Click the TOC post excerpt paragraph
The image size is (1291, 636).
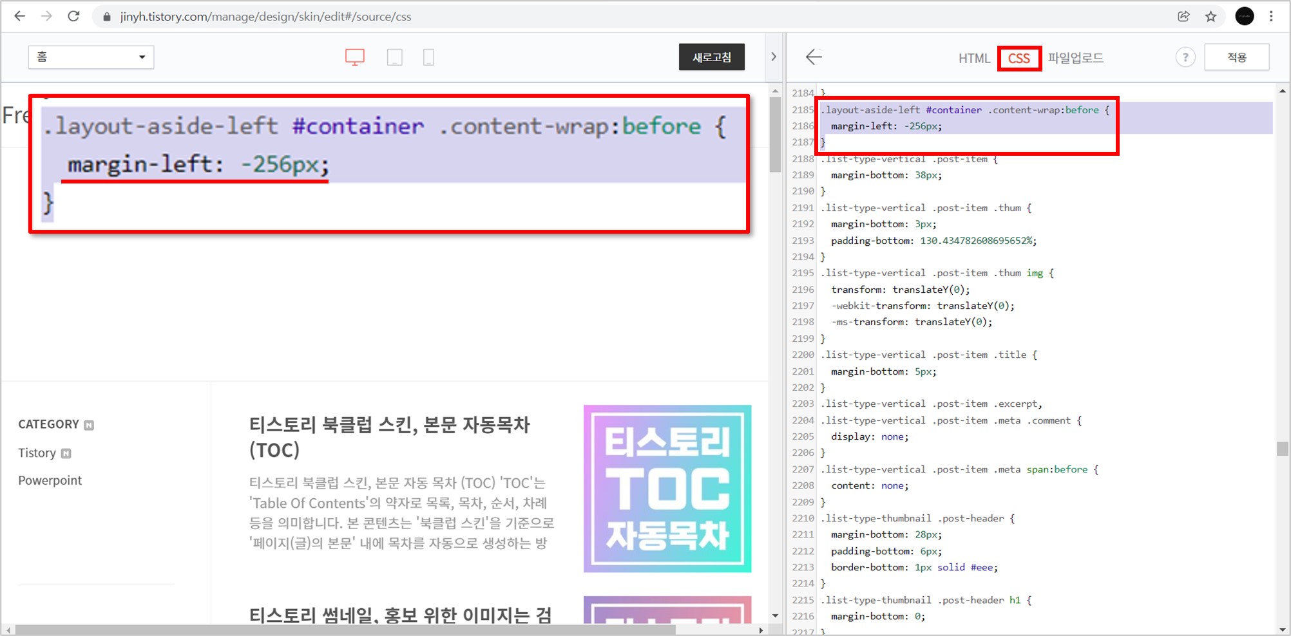click(402, 513)
